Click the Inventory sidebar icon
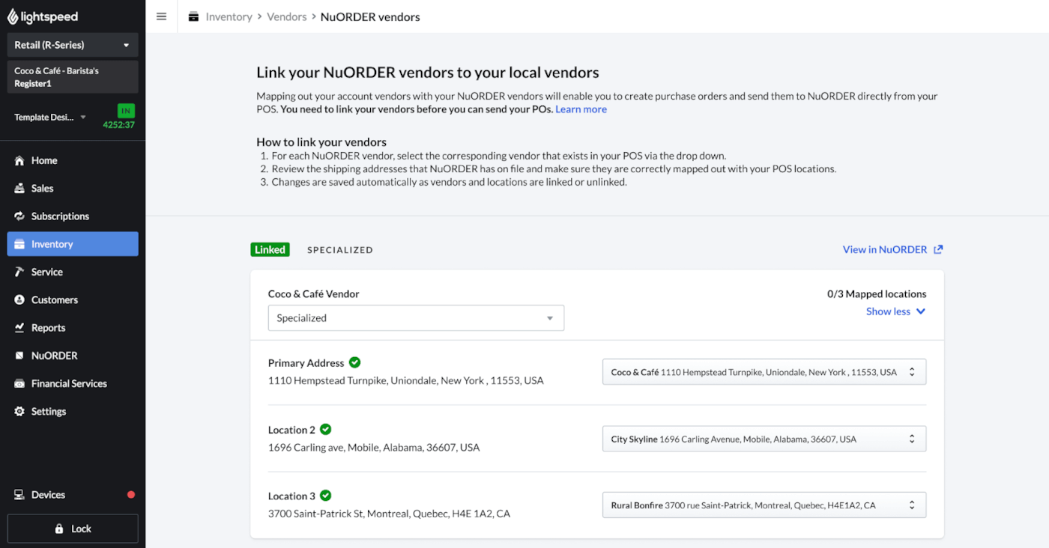Screen dimensions: 1049x548 coord(19,244)
